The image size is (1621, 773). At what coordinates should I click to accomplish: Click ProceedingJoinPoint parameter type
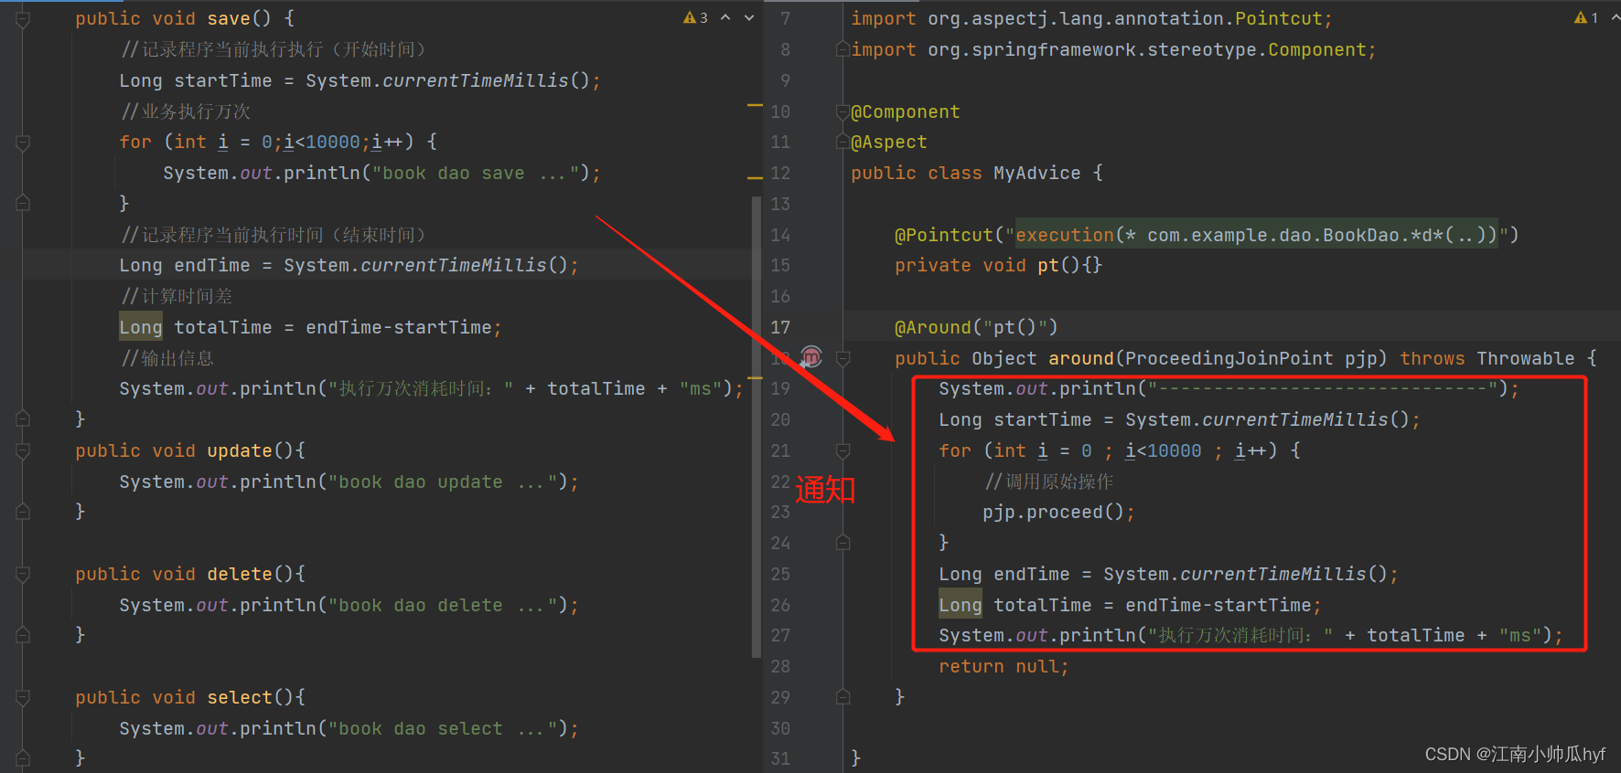[x=1229, y=358]
